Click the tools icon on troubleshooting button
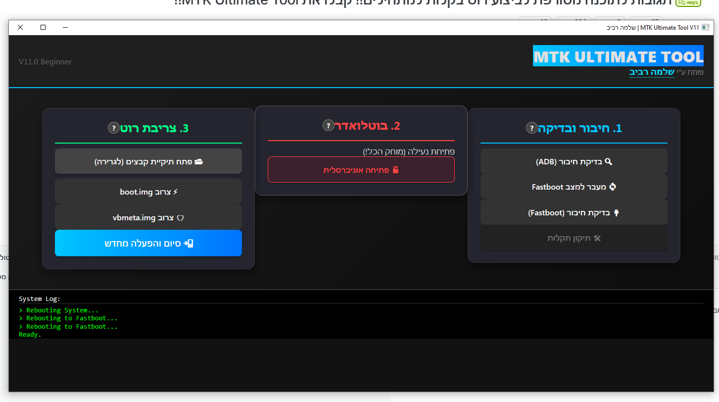Image resolution: width=719 pixels, height=402 pixels. click(597, 238)
